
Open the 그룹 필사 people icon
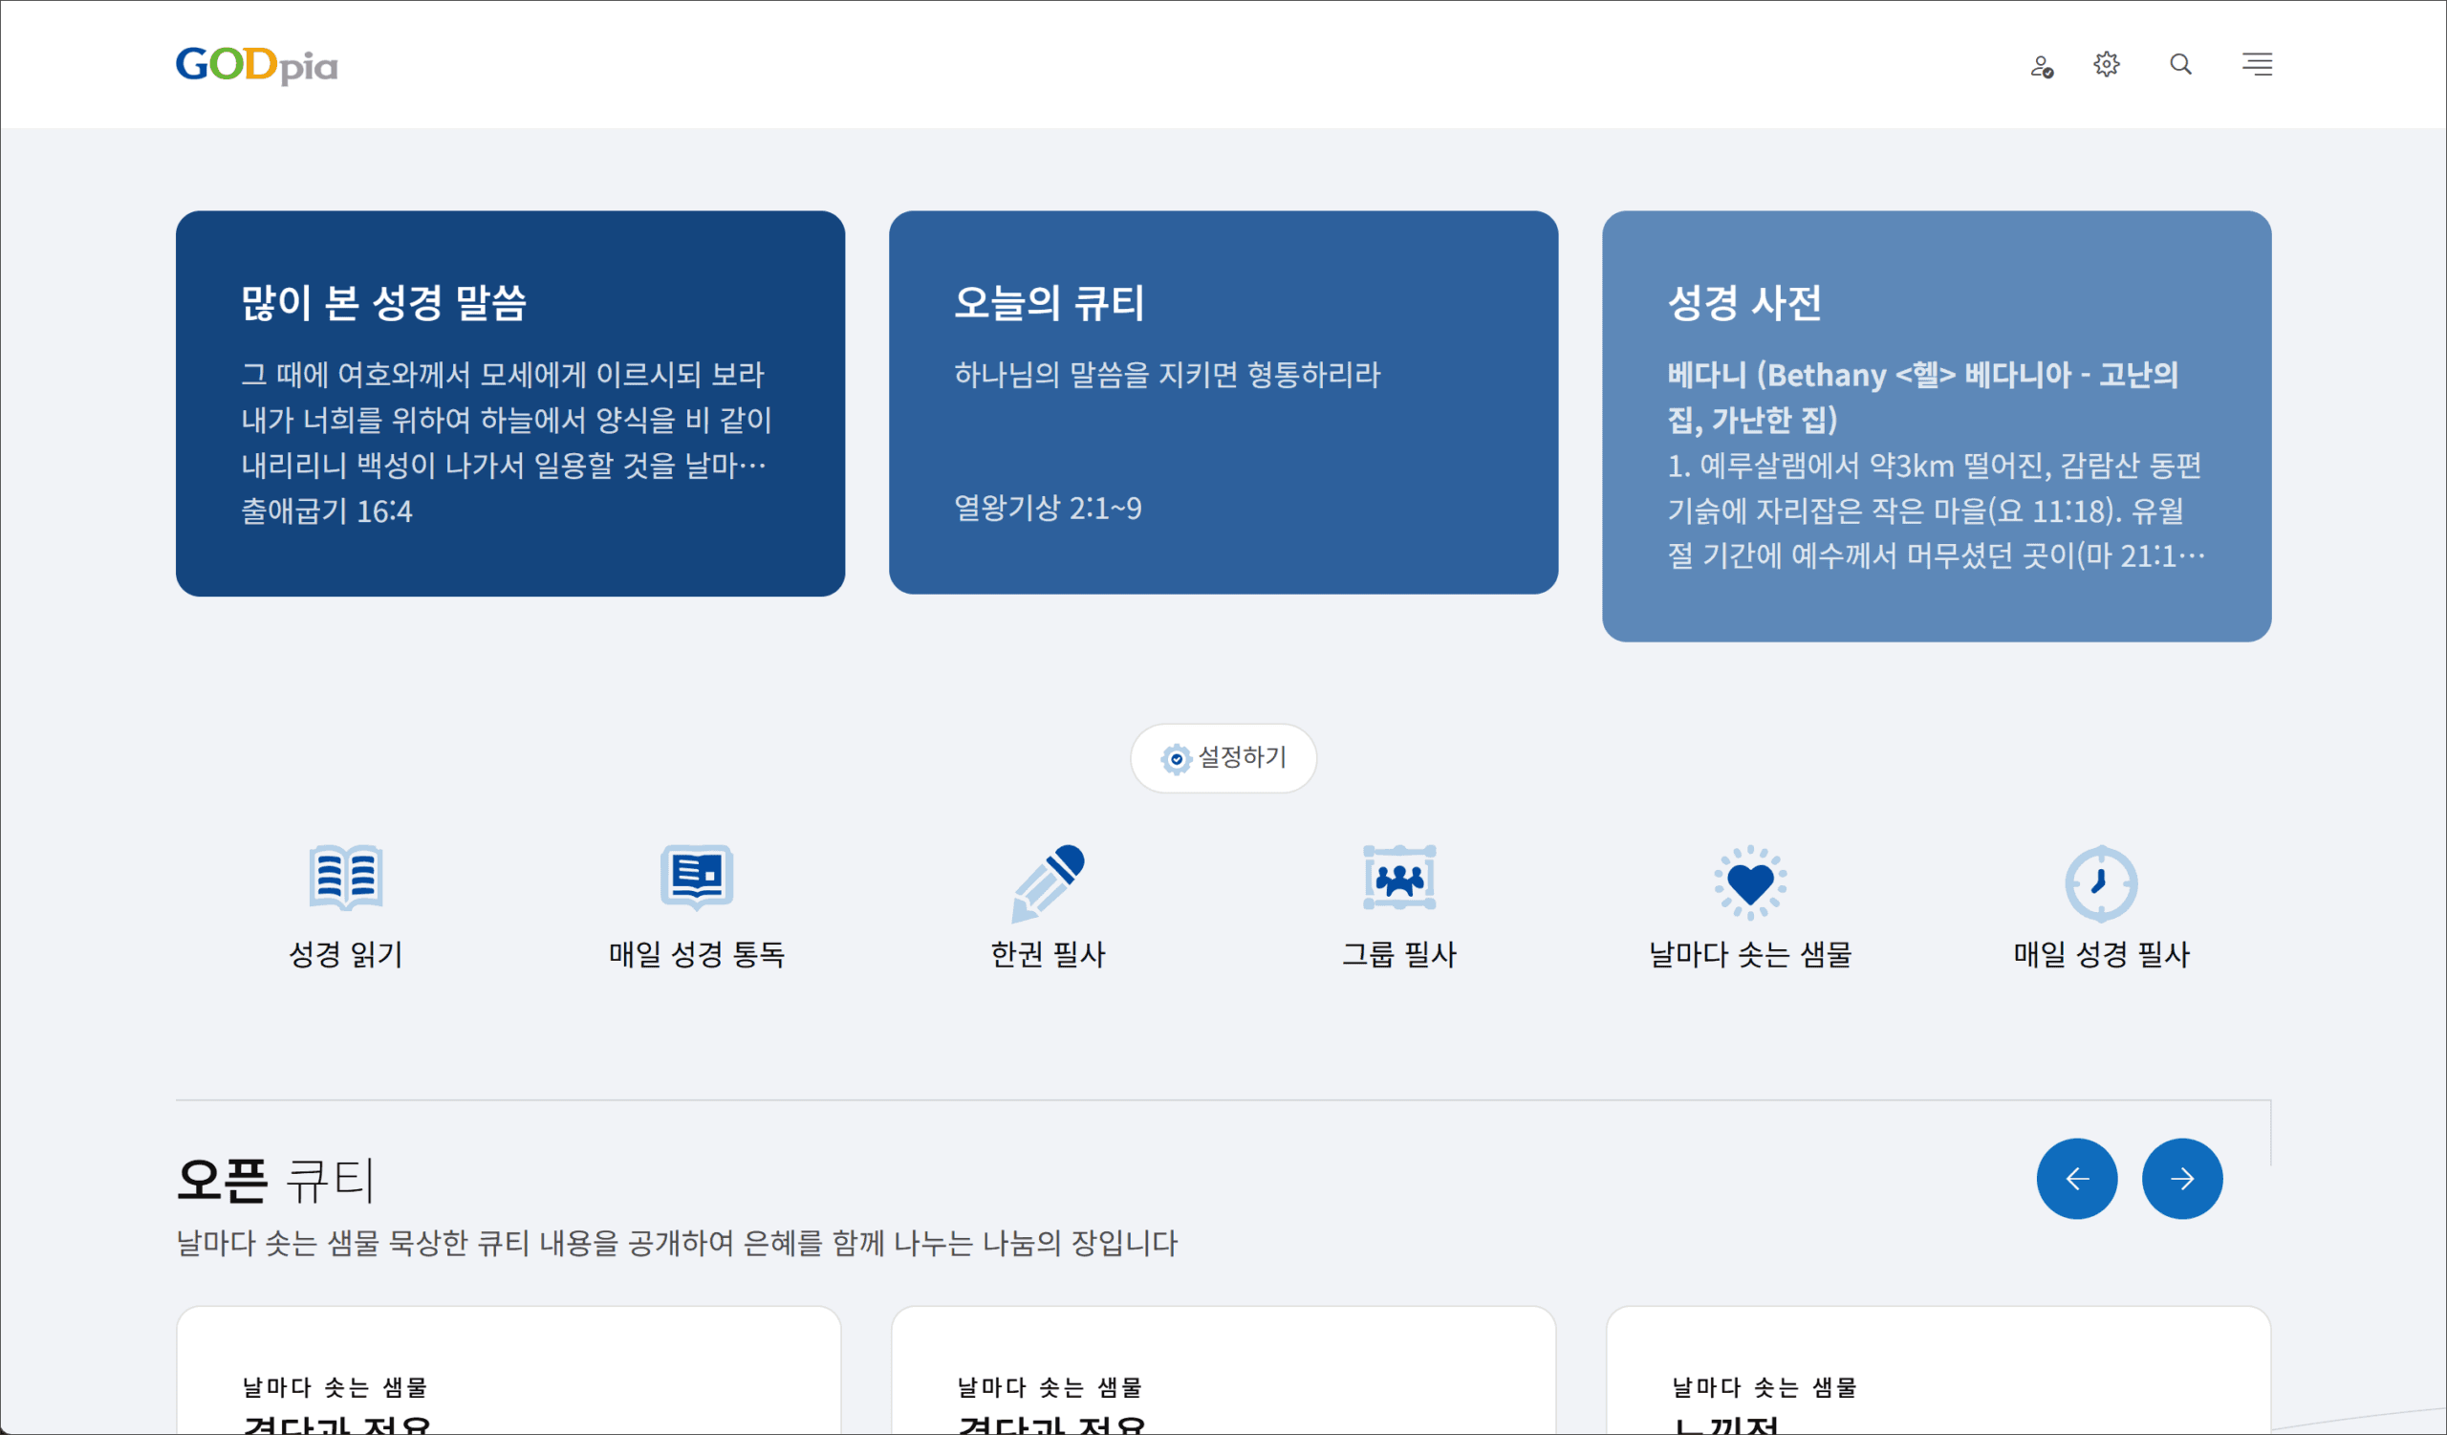pyautogui.click(x=1398, y=877)
